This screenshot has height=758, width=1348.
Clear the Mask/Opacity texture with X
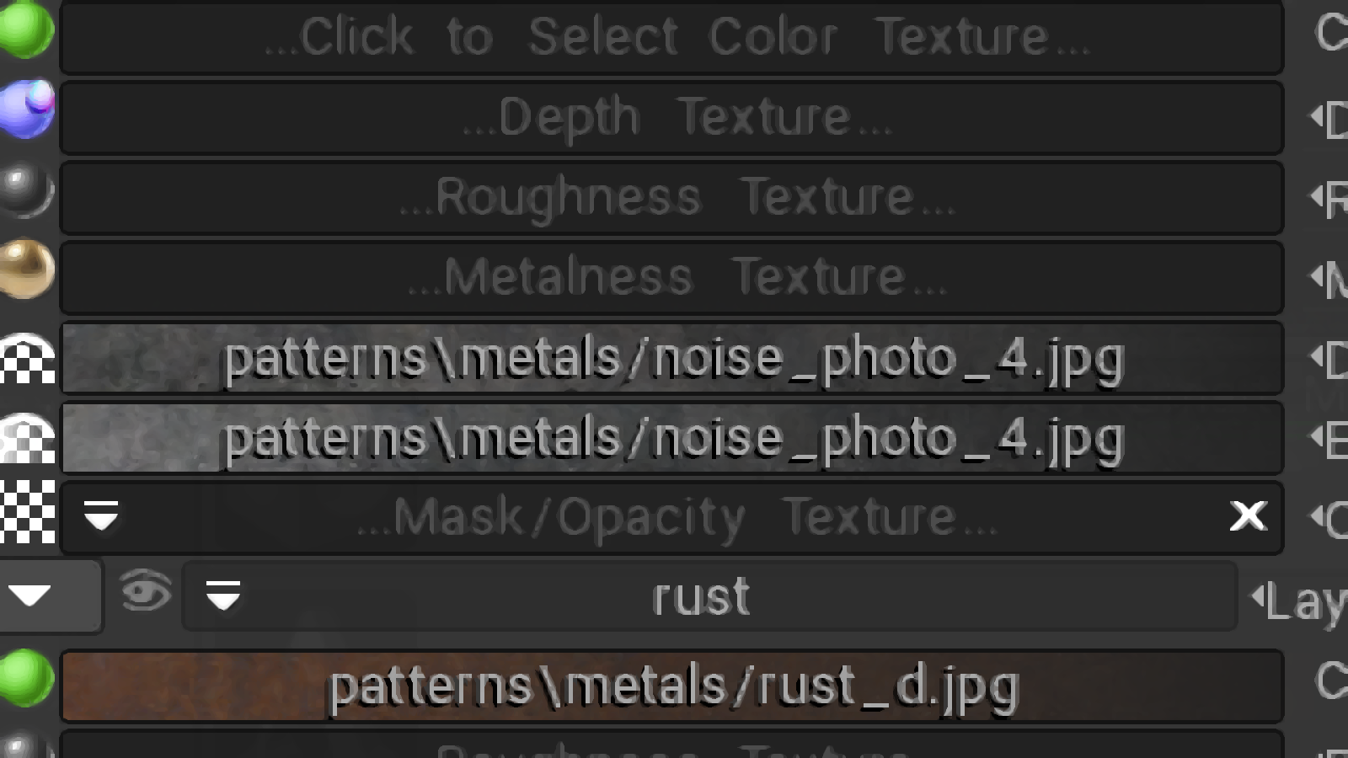tap(1248, 515)
